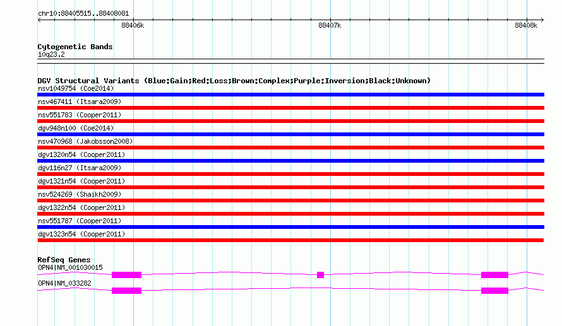Viewport: 562px width, 326px height.
Task: Click the dgv1322n54 (Cooper2011) red bar
Action: point(290,214)
